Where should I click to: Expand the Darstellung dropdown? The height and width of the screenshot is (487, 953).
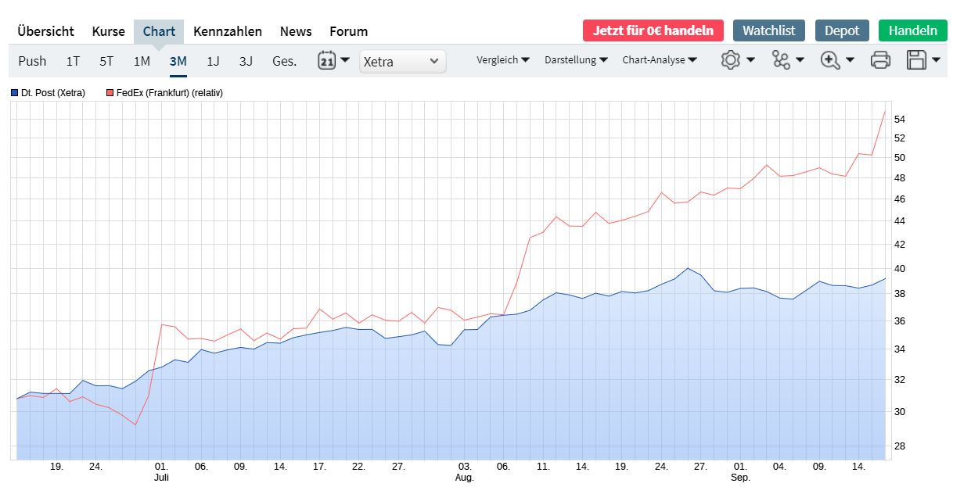[576, 60]
